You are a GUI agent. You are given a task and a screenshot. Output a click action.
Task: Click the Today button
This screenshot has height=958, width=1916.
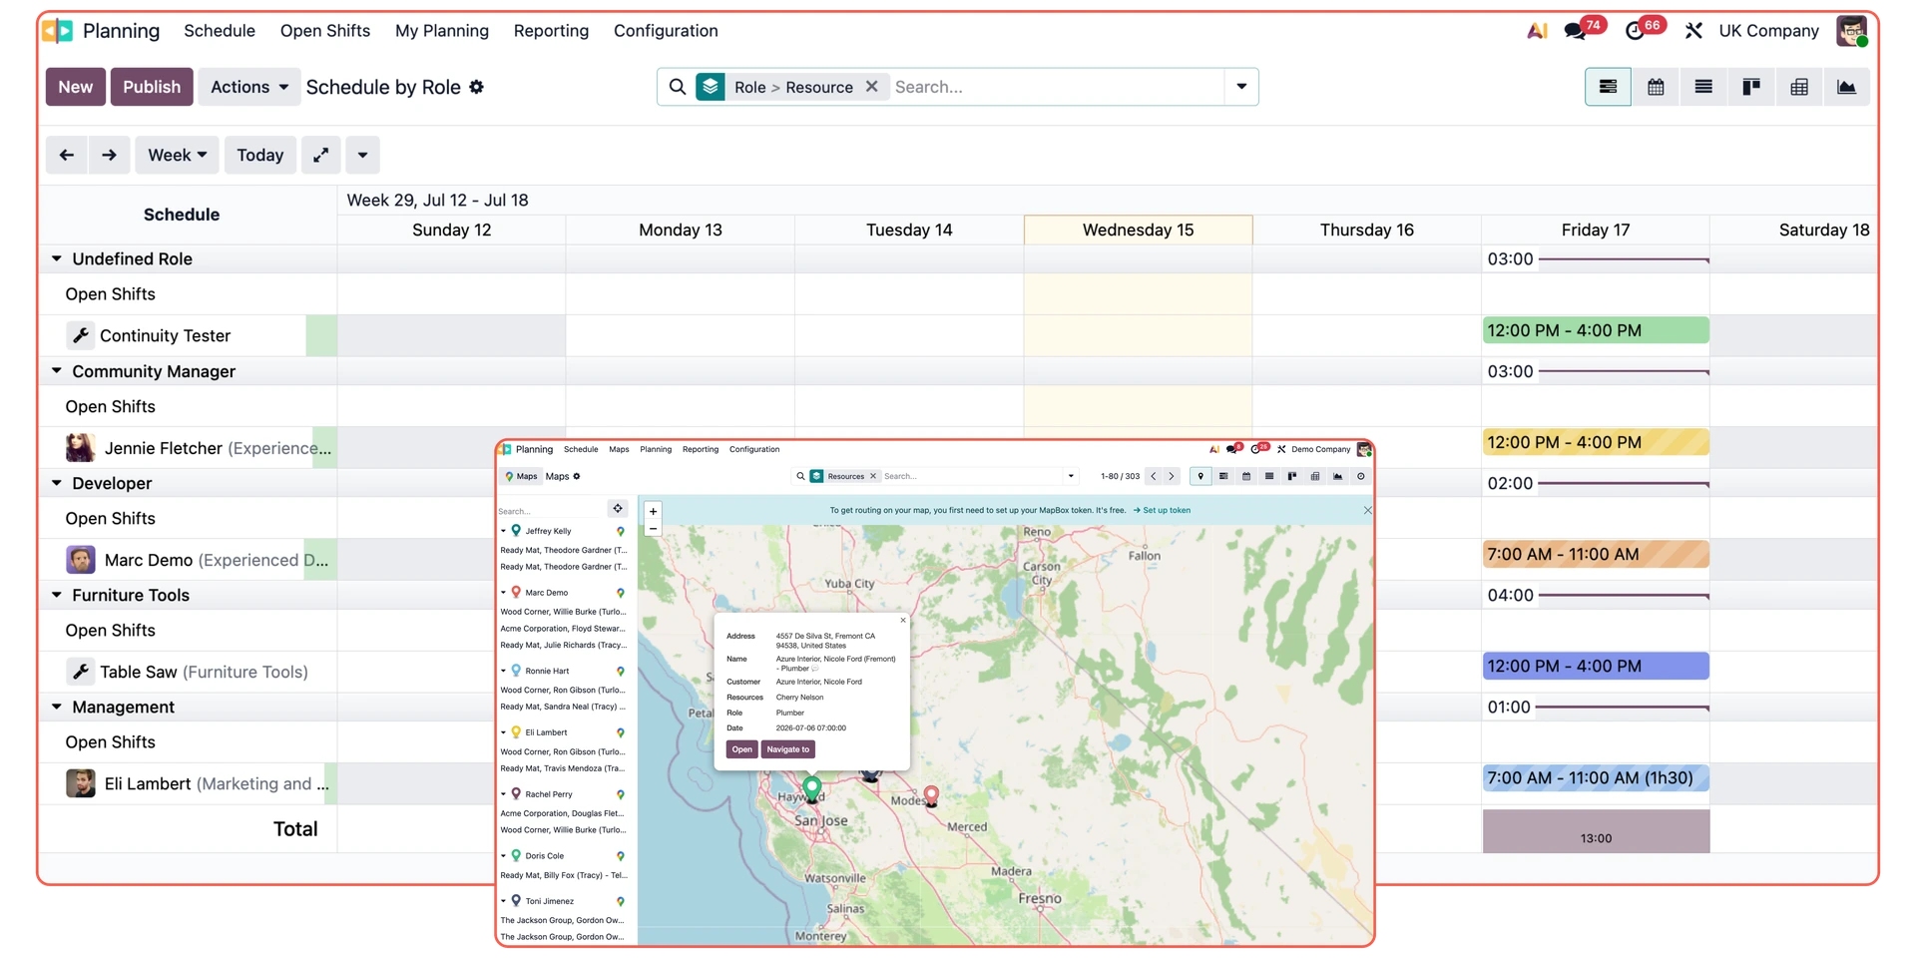[x=260, y=155]
